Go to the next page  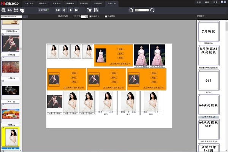coord(71,10)
